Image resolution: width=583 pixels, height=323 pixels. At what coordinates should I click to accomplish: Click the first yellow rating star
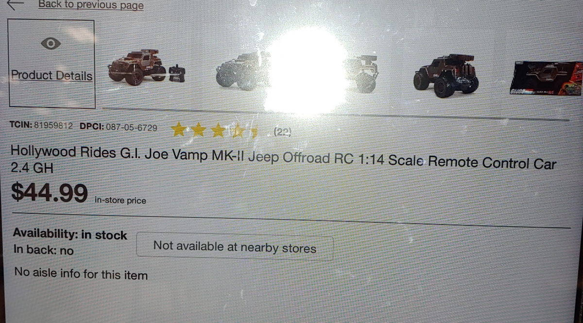click(x=179, y=129)
